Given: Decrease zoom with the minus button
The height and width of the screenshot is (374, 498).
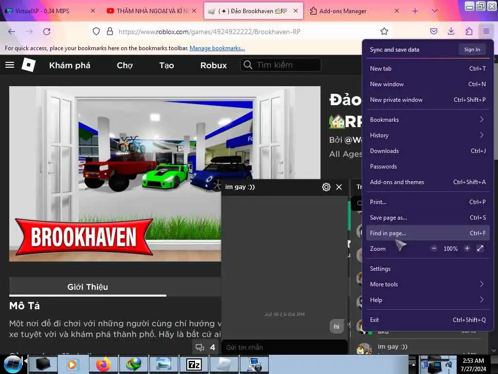Looking at the screenshot, I should [x=434, y=248].
